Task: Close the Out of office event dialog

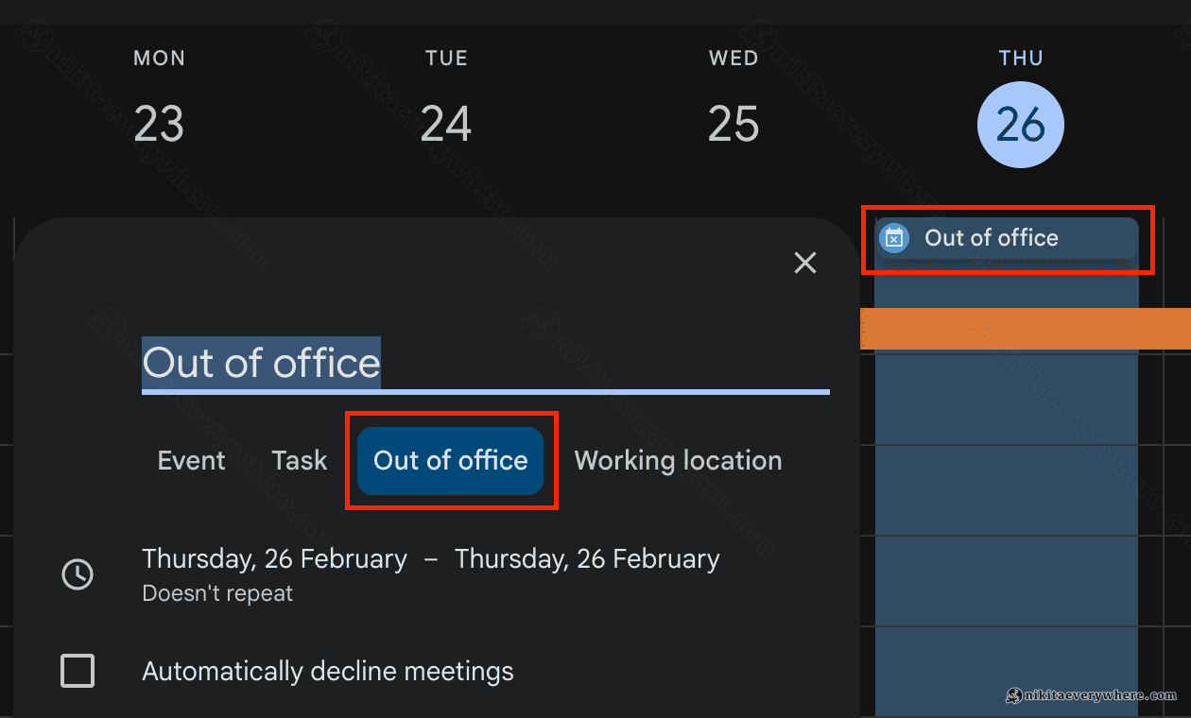Action: 804,263
